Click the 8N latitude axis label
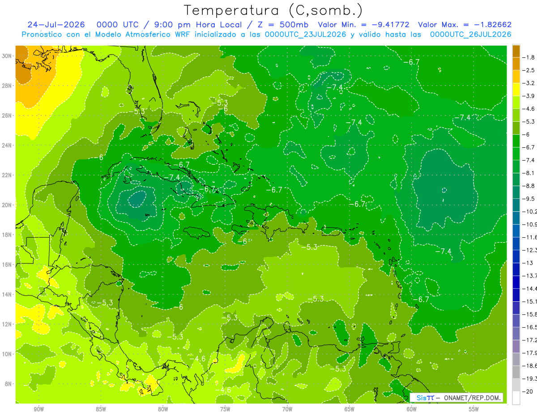537x415 pixels. click(9, 384)
